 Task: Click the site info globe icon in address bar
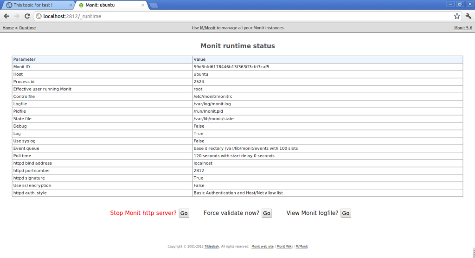[x=39, y=16]
